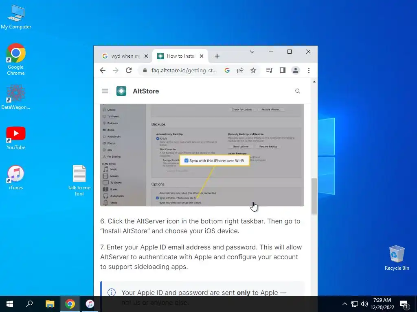Open the AltStore site search
This screenshot has height=312, width=417.
coord(298,91)
